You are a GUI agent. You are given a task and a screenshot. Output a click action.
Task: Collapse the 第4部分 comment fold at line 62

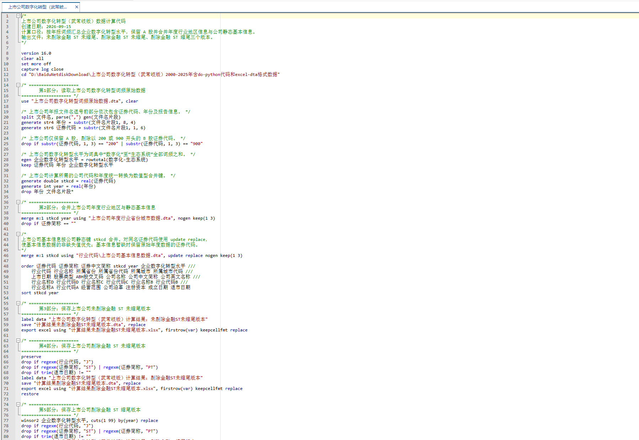coord(18,340)
